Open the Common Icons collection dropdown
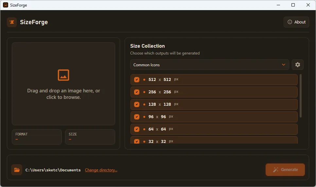The image size is (316, 187). coord(210,65)
